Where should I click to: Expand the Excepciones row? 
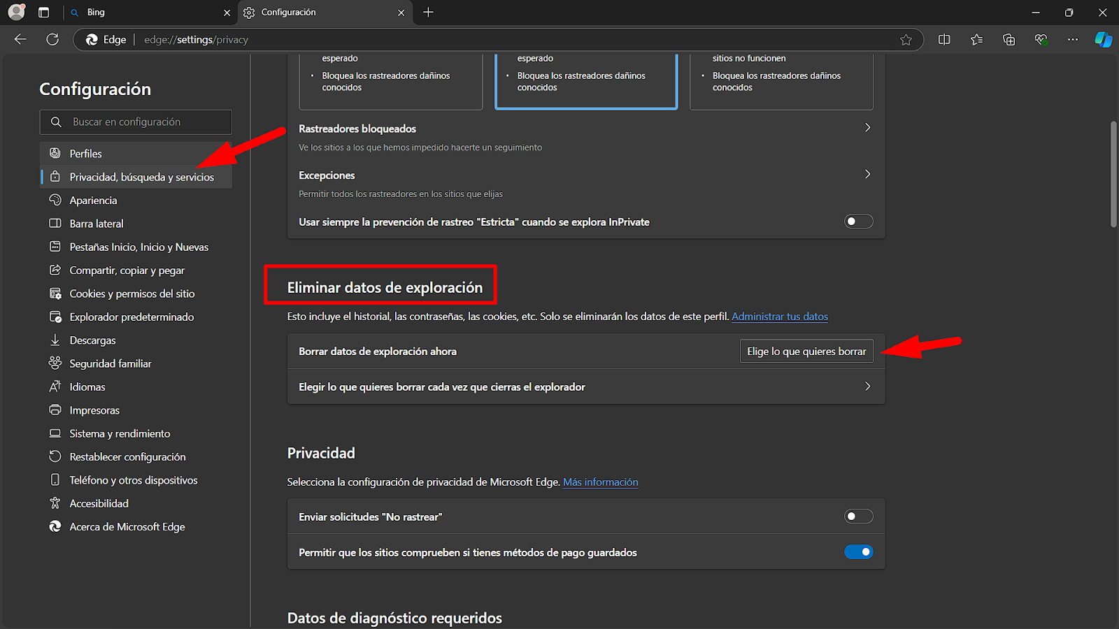point(867,175)
